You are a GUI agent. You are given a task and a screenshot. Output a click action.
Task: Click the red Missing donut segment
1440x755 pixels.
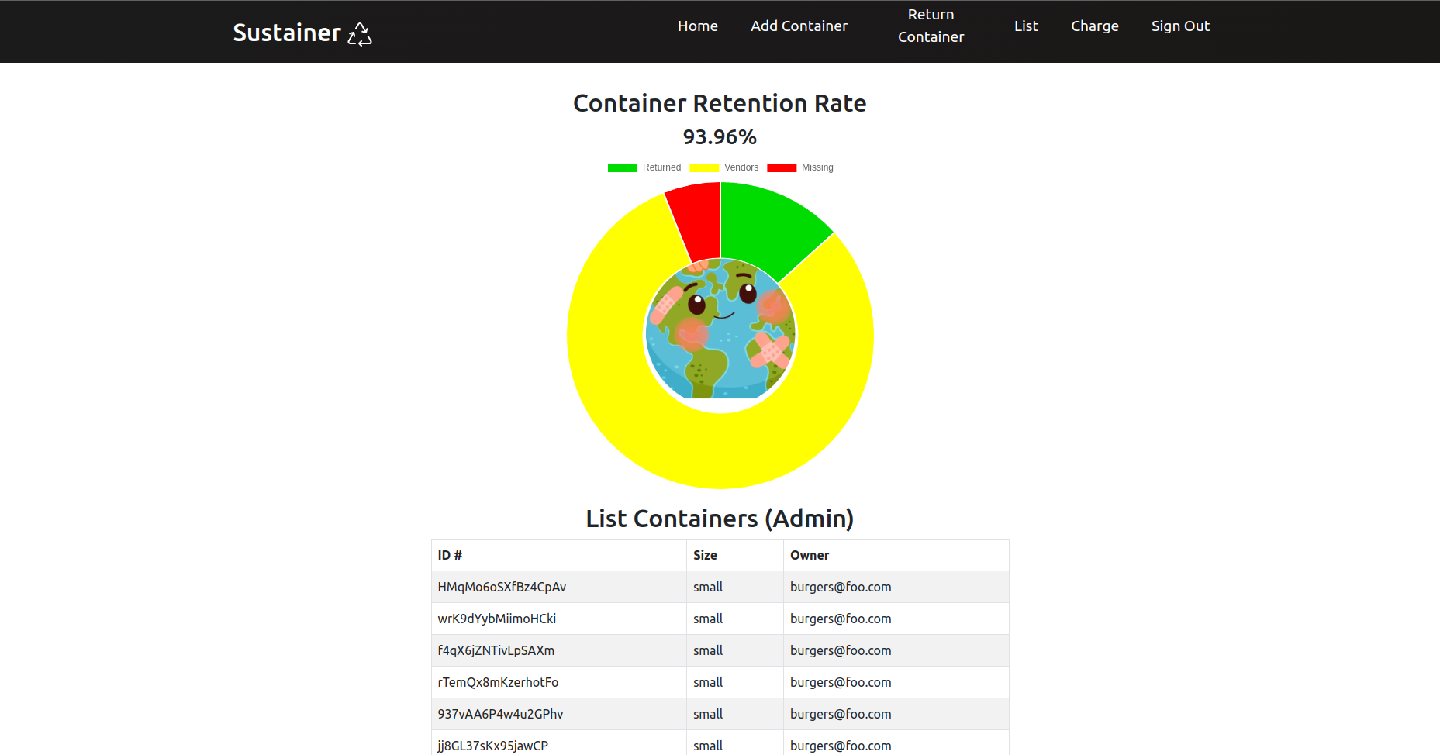click(x=696, y=221)
